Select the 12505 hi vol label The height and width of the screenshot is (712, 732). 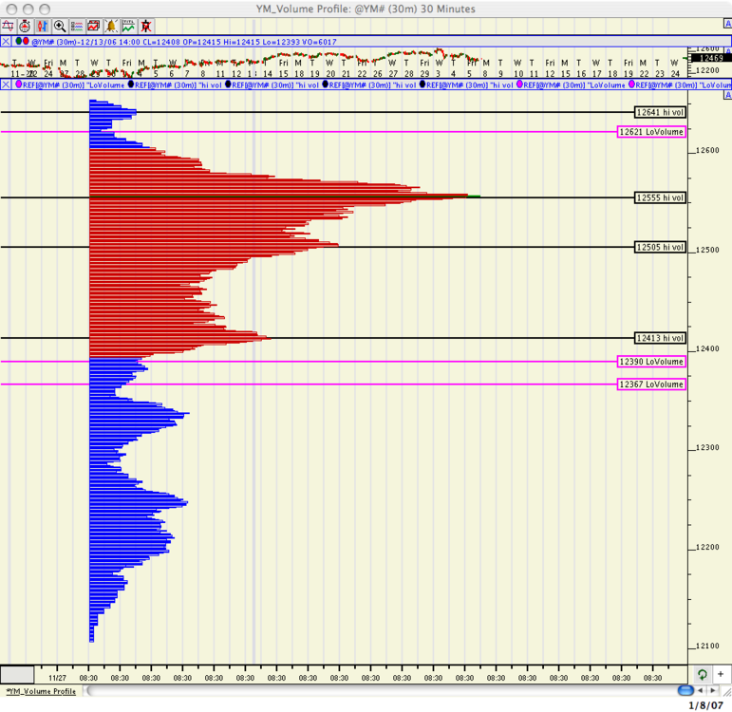click(660, 247)
